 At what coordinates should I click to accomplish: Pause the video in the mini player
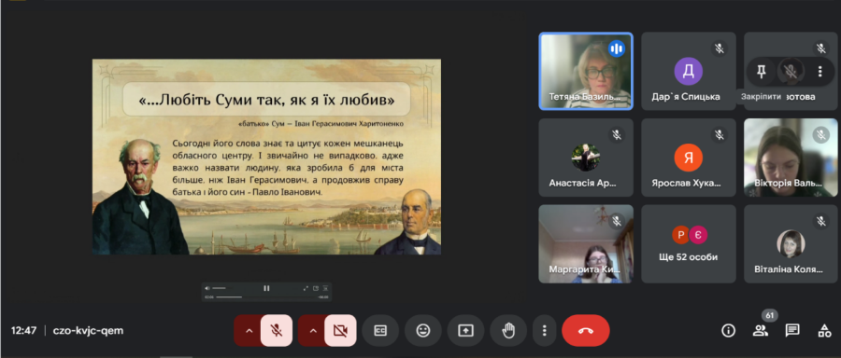click(266, 288)
